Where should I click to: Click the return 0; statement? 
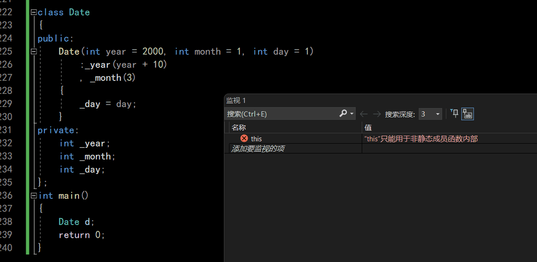(x=82, y=235)
